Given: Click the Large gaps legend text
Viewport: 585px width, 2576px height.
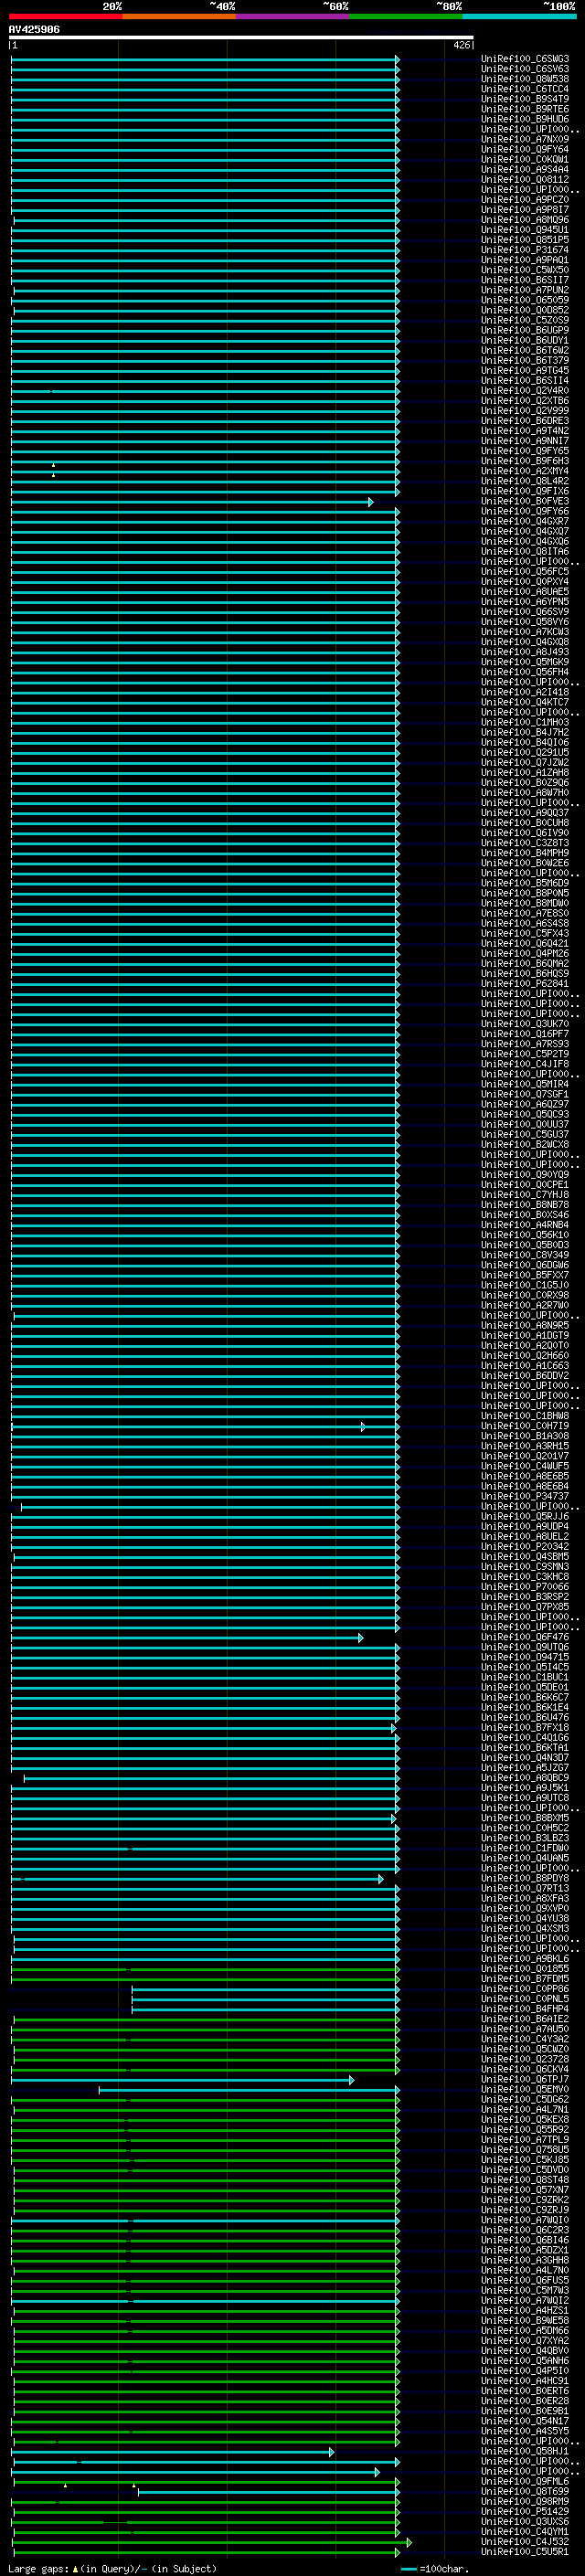Looking at the screenshot, I should [x=112, y=2569].
